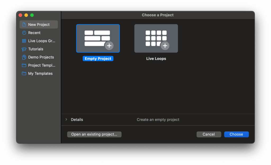Select Demo Projects label in sidebar

point(41,57)
